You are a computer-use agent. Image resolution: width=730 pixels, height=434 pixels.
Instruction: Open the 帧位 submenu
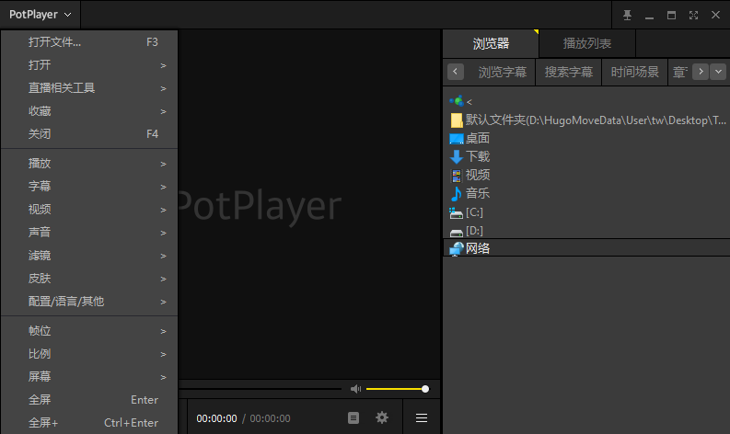pyautogui.click(x=89, y=331)
